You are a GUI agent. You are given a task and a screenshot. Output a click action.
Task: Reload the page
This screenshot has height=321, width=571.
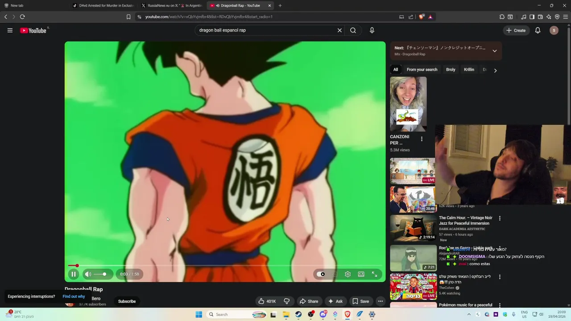point(22,17)
